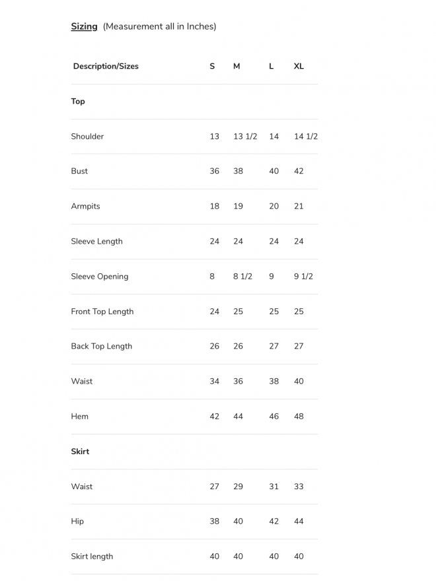436x581 pixels.
Task: Select the S size column header
Action: tap(212, 66)
